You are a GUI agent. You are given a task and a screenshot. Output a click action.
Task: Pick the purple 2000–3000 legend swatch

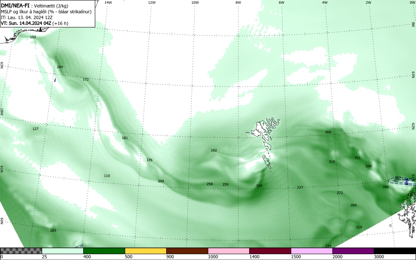353,251
